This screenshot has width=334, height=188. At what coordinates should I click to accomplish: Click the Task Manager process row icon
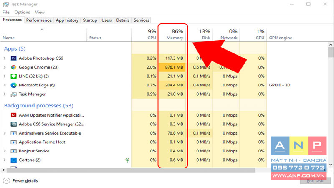pyautogui.click(x=14, y=94)
